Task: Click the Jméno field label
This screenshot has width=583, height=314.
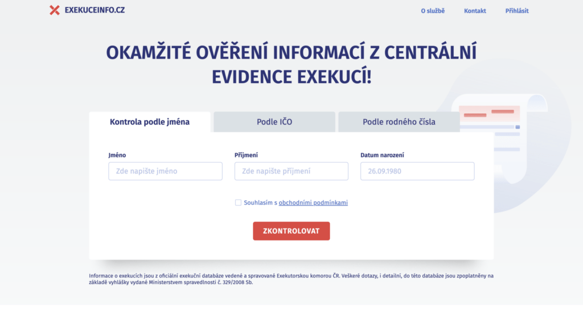Action: point(117,155)
